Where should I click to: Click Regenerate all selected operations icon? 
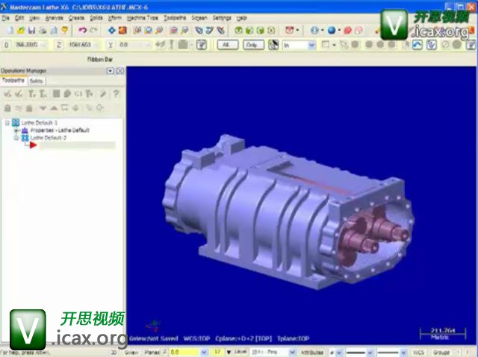pyautogui.click(x=31, y=94)
